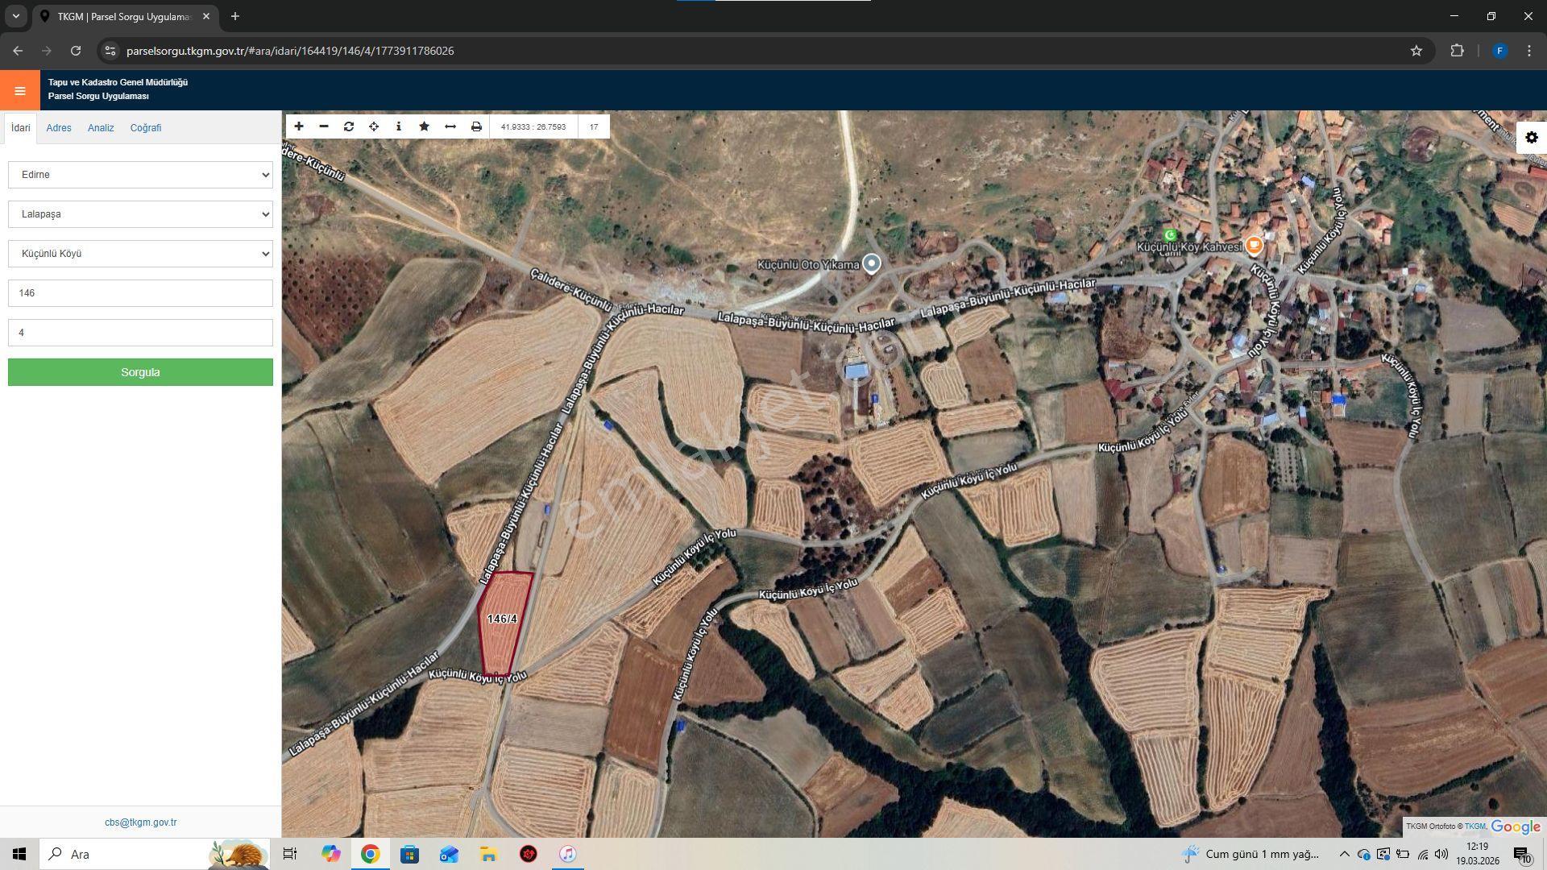Bookmark this page with the star icon
The width and height of the screenshot is (1547, 870).
[1416, 51]
